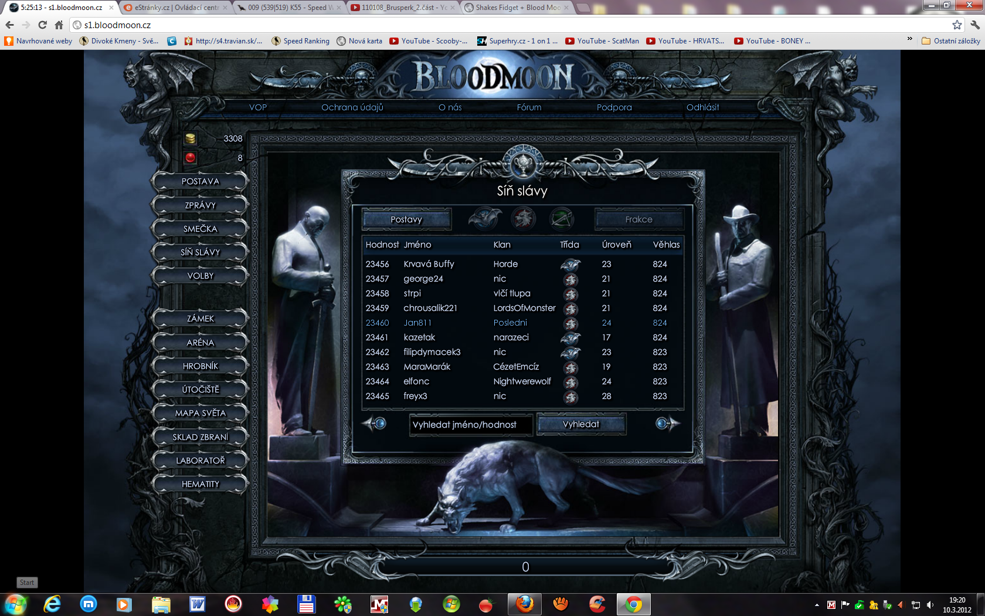This screenshot has height=616, width=985.
Task: Go to ARÉNA section
Action: 200,343
